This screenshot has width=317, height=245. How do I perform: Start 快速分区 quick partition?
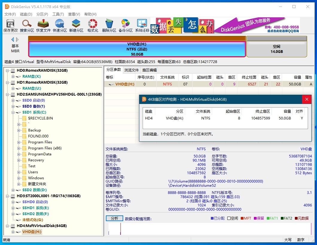[x=60, y=26]
